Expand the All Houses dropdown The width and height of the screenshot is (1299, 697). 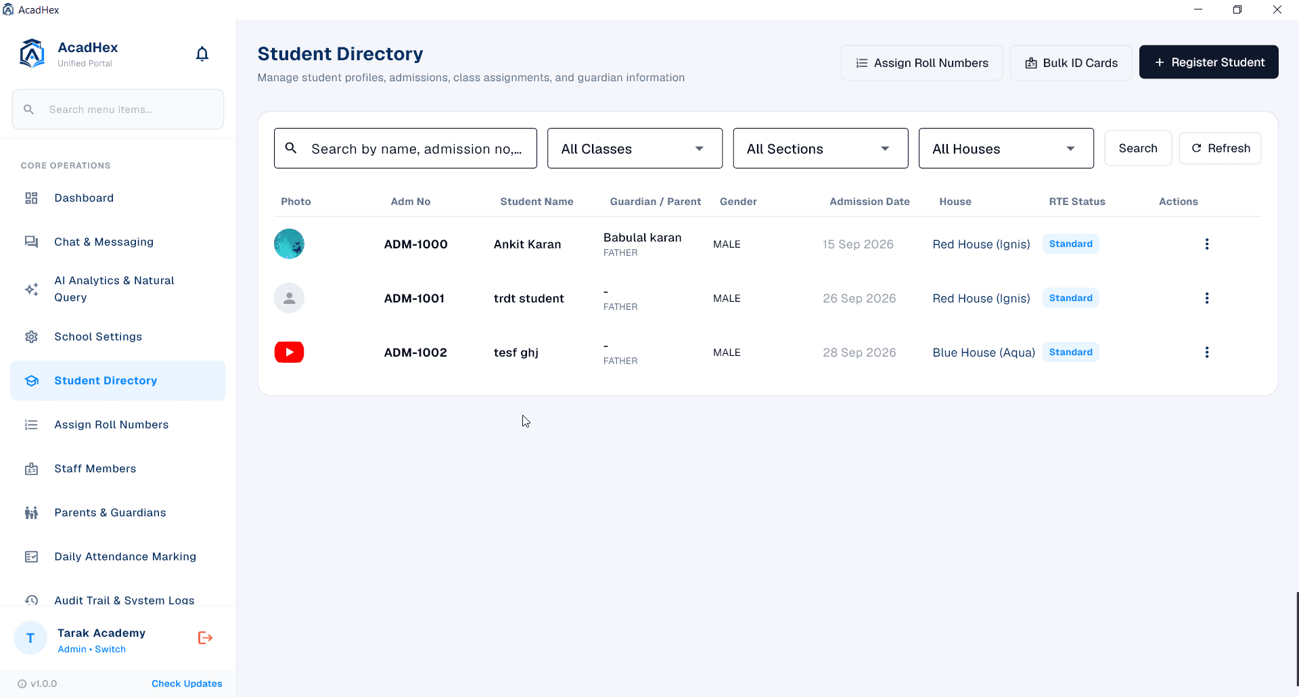pyautogui.click(x=1006, y=148)
